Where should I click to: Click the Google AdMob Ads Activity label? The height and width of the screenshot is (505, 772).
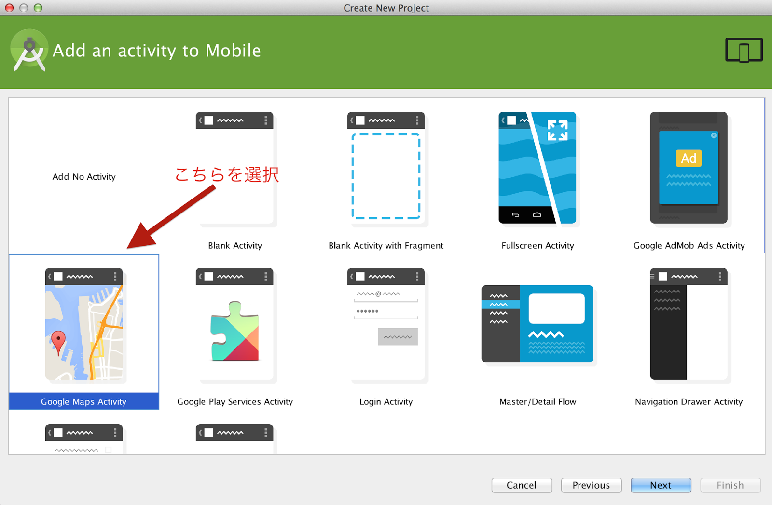click(689, 245)
